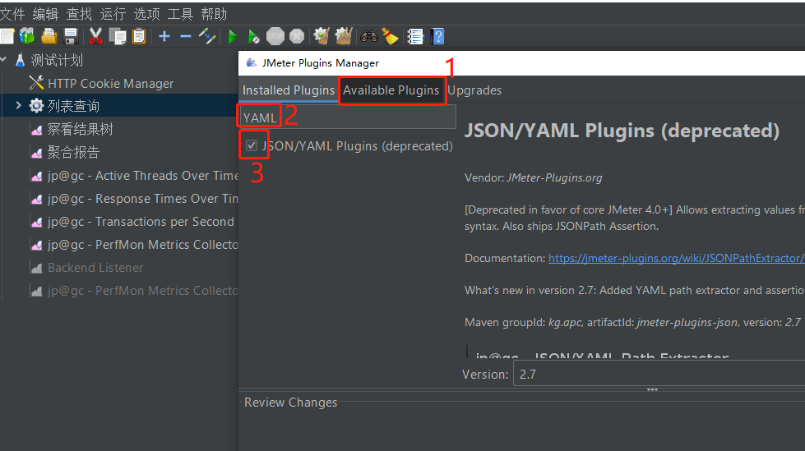Select jp@gc - Transactions per Second

(x=141, y=222)
